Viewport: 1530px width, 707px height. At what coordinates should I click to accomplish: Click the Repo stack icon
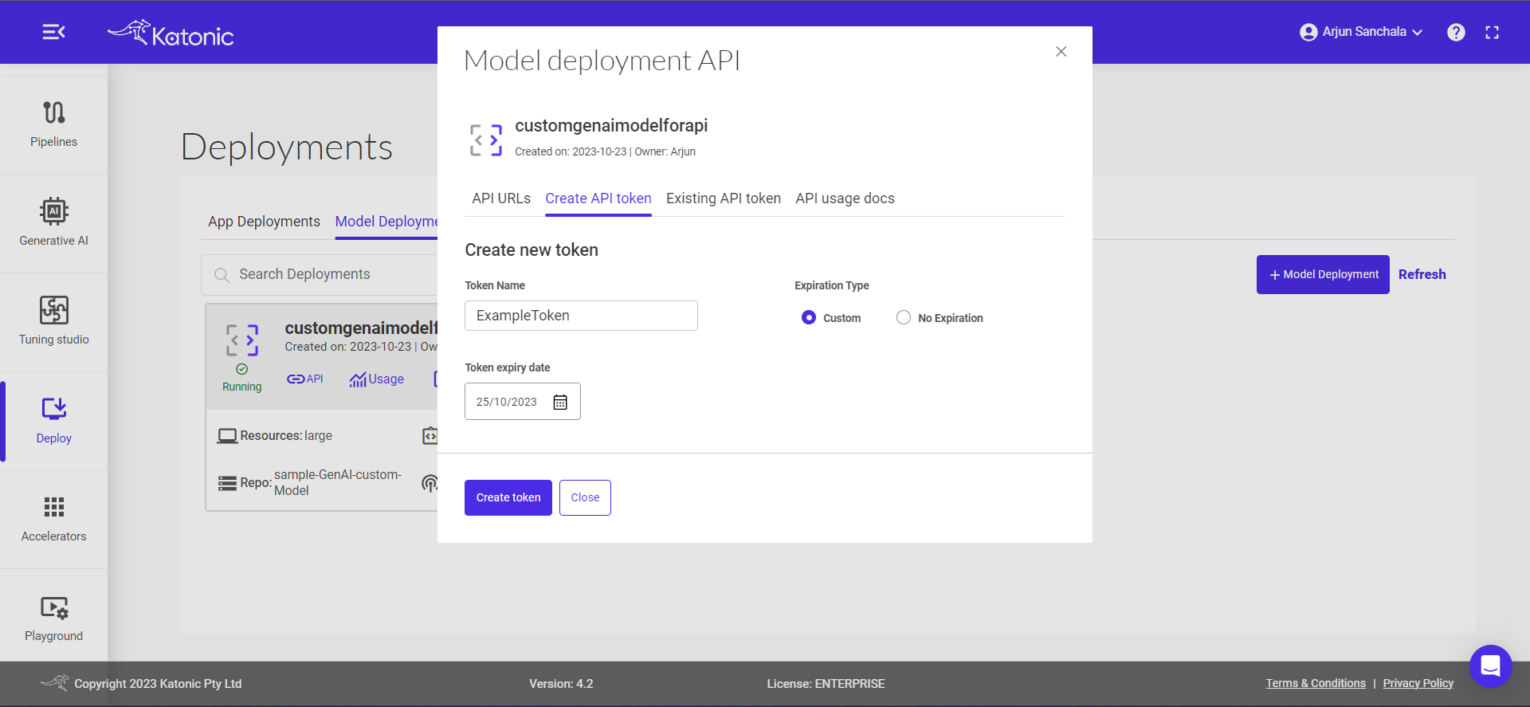pyautogui.click(x=227, y=483)
